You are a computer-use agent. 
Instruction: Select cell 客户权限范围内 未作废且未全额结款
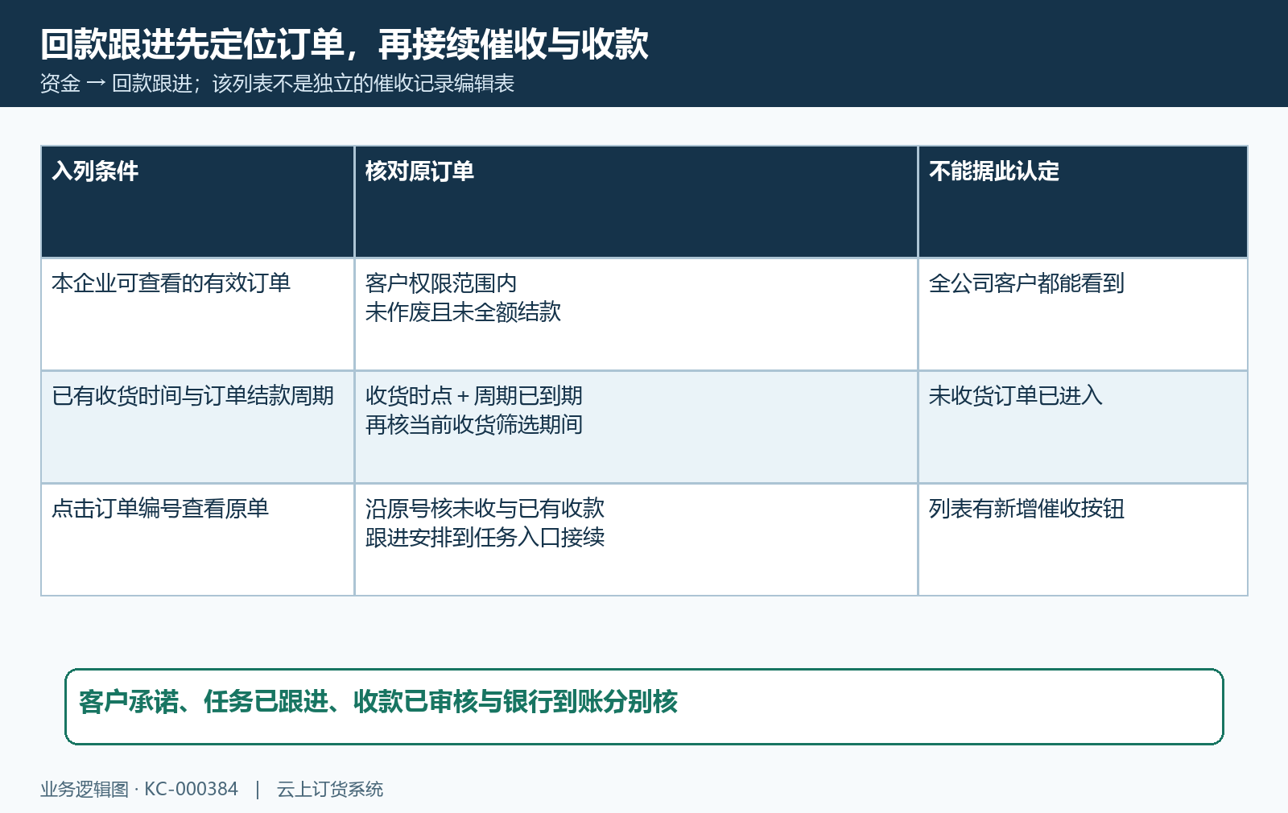click(636, 314)
